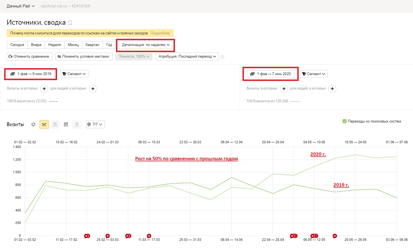Open the Подробнее link in yellow notice
Screen dimensions: 413x250
tap(160, 33)
